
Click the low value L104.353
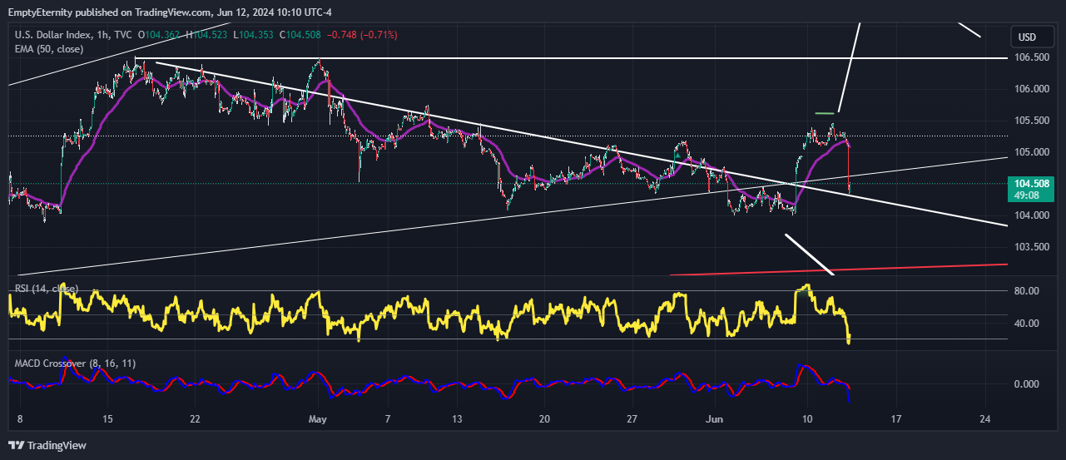click(x=254, y=35)
